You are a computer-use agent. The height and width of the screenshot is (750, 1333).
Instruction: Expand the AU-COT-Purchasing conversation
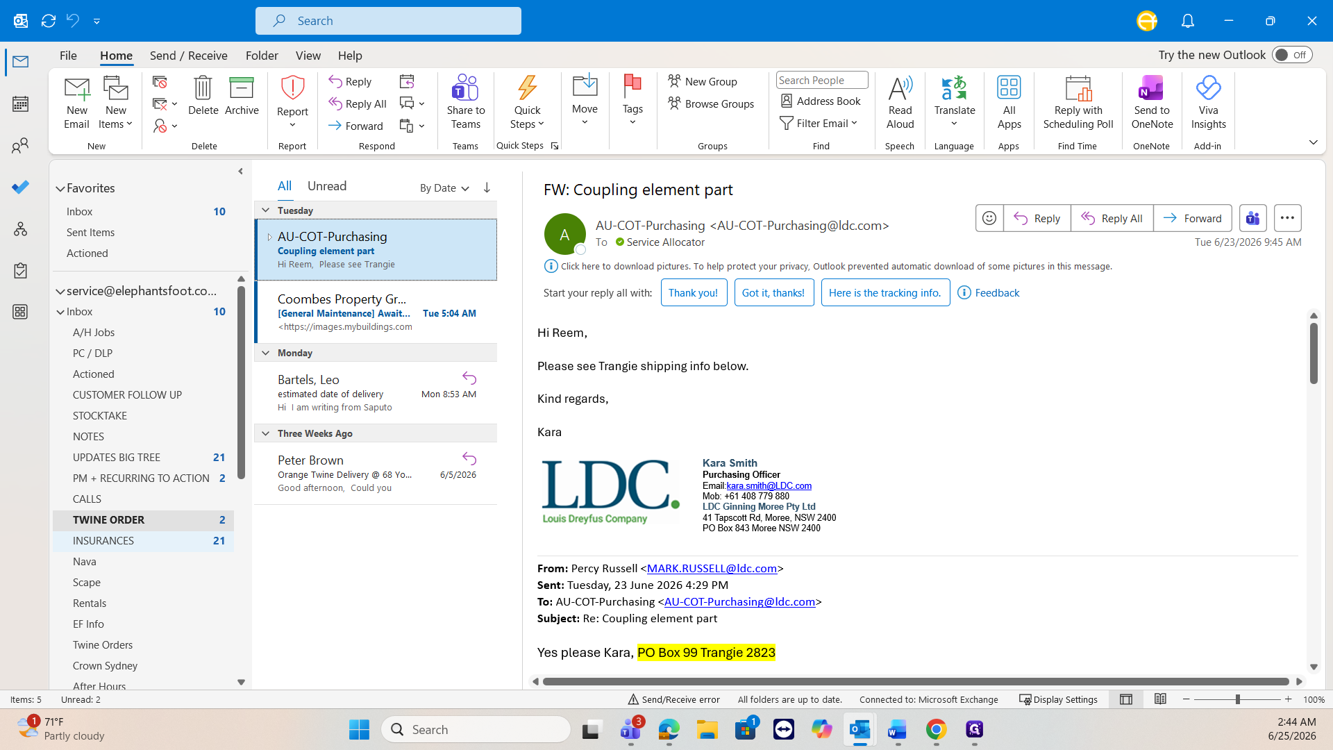(x=269, y=237)
